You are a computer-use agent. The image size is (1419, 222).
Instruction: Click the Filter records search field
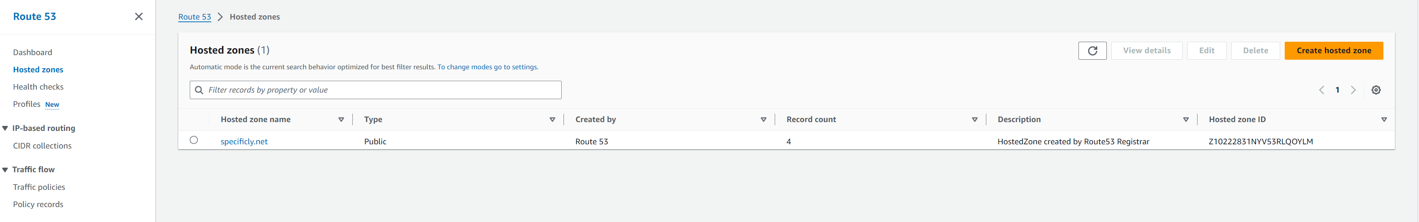[376, 90]
